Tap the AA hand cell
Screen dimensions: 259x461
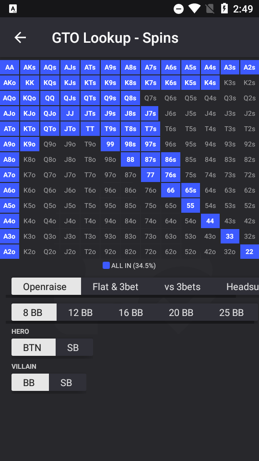[x=10, y=67]
